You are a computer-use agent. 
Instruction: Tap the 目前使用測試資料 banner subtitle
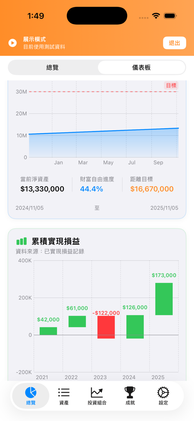tap(44, 47)
